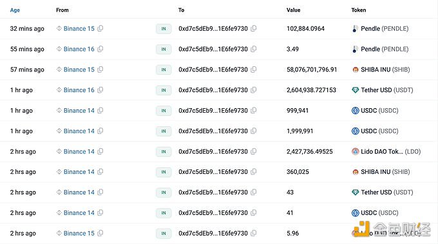Image resolution: width=438 pixels, height=244 pixels.
Task: Copy recipient address in the 999,941 row
Action: (254, 110)
